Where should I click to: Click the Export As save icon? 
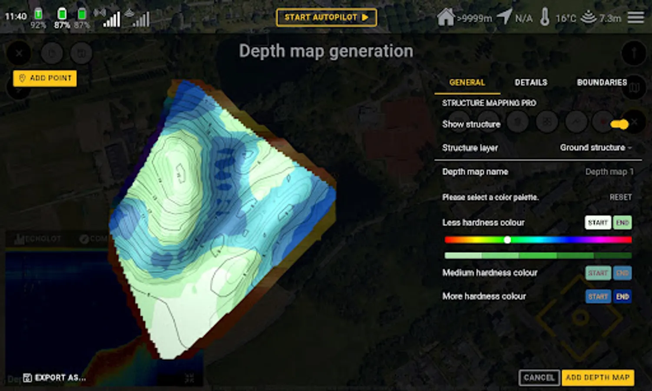pyautogui.click(x=27, y=378)
